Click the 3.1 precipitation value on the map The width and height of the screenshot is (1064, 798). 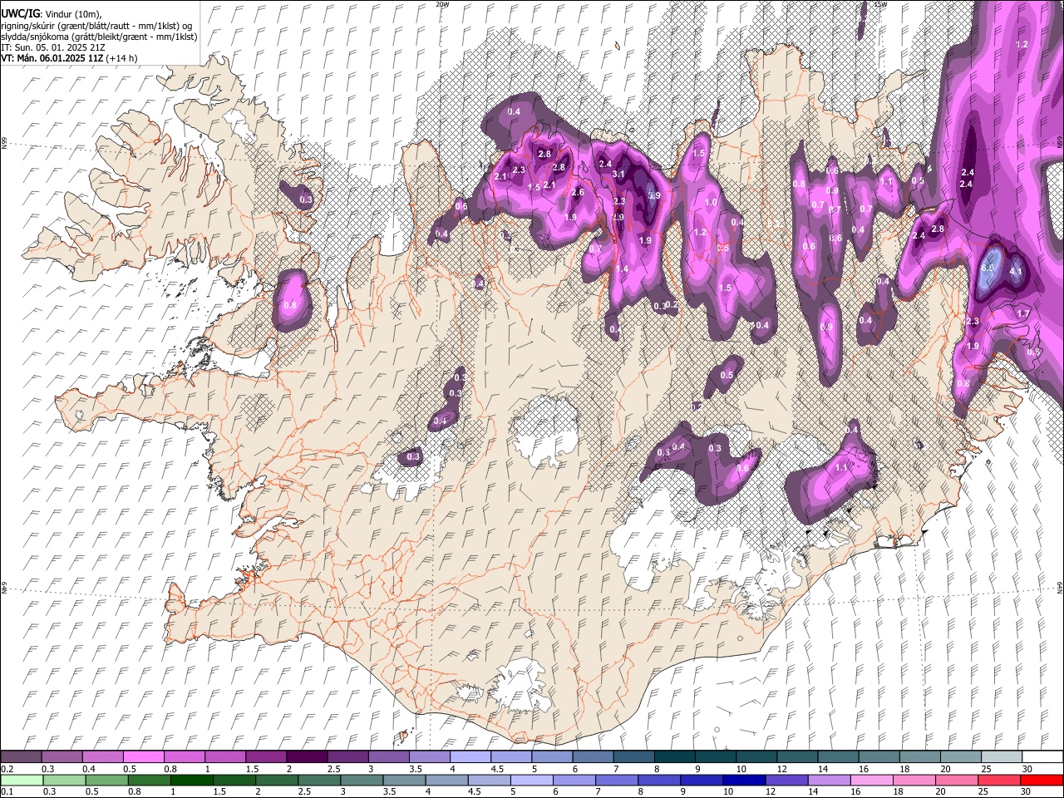point(618,175)
